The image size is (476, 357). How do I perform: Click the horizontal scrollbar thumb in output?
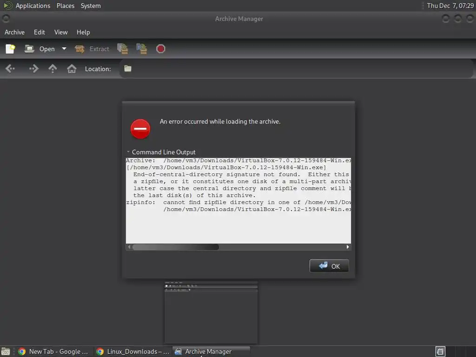pos(175,247)
